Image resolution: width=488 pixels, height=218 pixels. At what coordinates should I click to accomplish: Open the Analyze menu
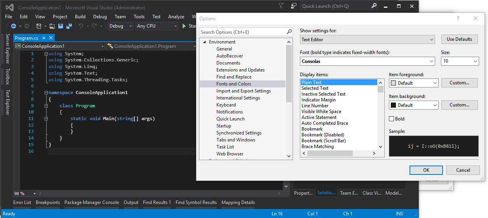(176, 17)
